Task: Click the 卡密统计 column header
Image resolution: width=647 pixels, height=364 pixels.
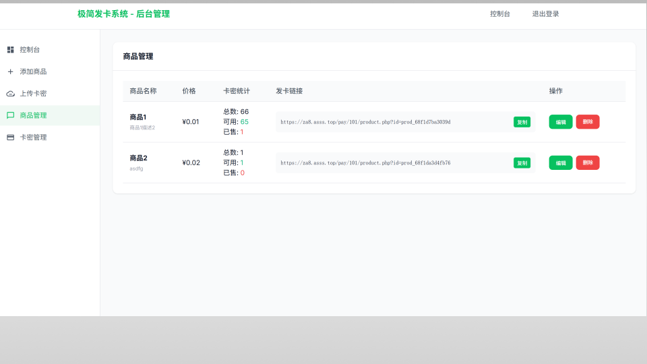Action: coord(237,91)
